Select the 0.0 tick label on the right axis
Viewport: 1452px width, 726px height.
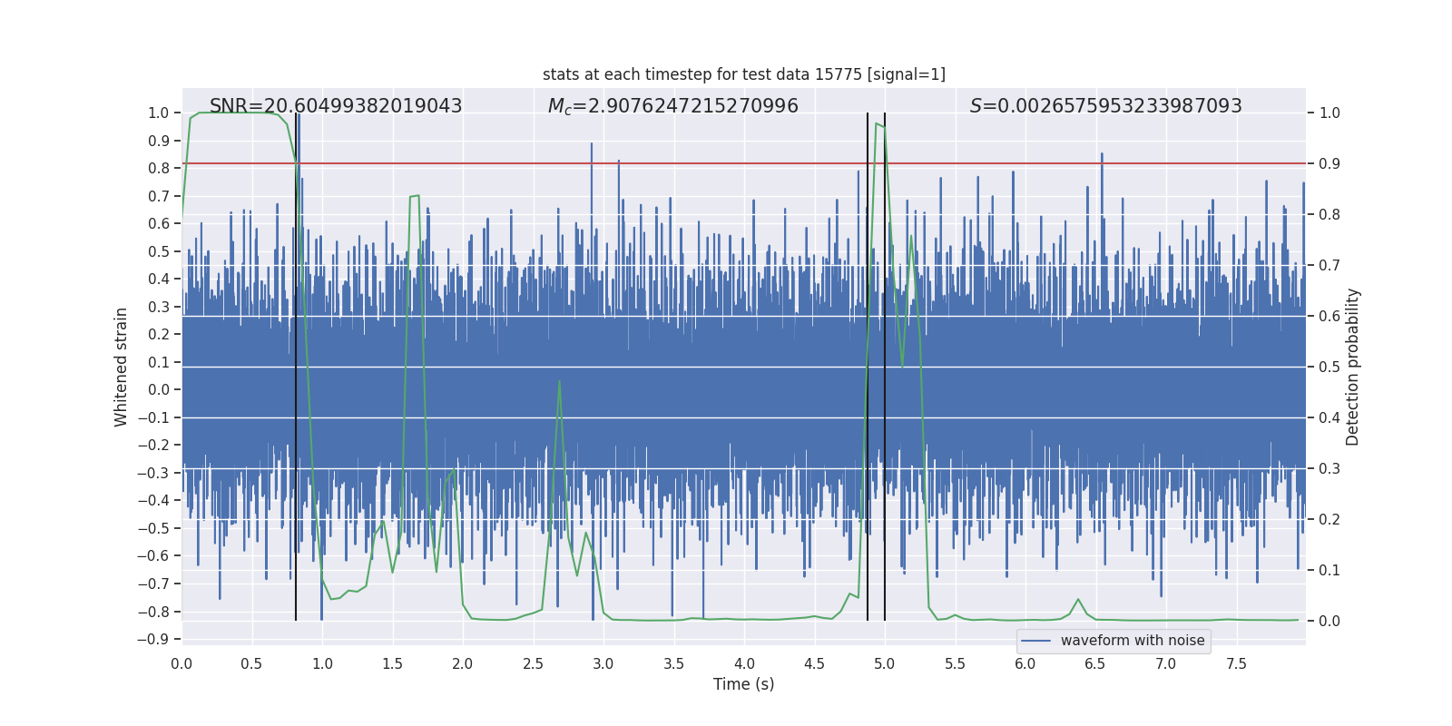(x=1329, y=622)
